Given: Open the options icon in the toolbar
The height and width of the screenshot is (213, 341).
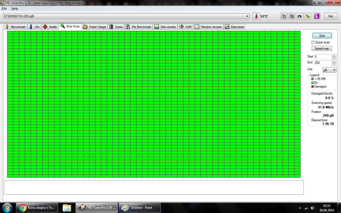Looking at the screenshot, I should [x=308, y=16].
